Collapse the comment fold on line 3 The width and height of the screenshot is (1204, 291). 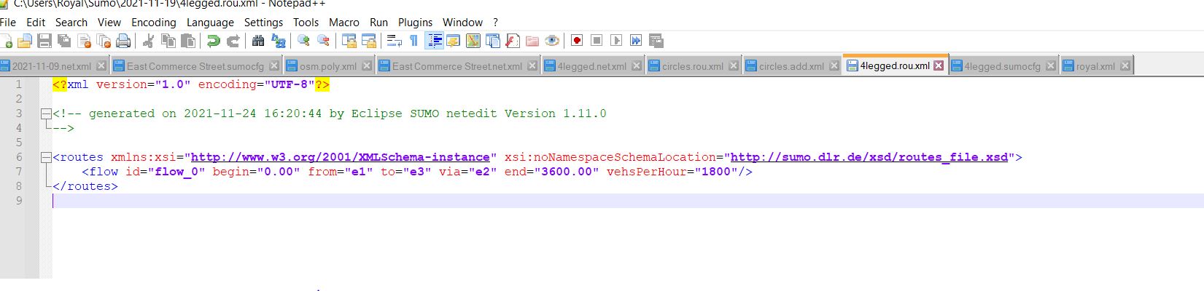point(46,113)
